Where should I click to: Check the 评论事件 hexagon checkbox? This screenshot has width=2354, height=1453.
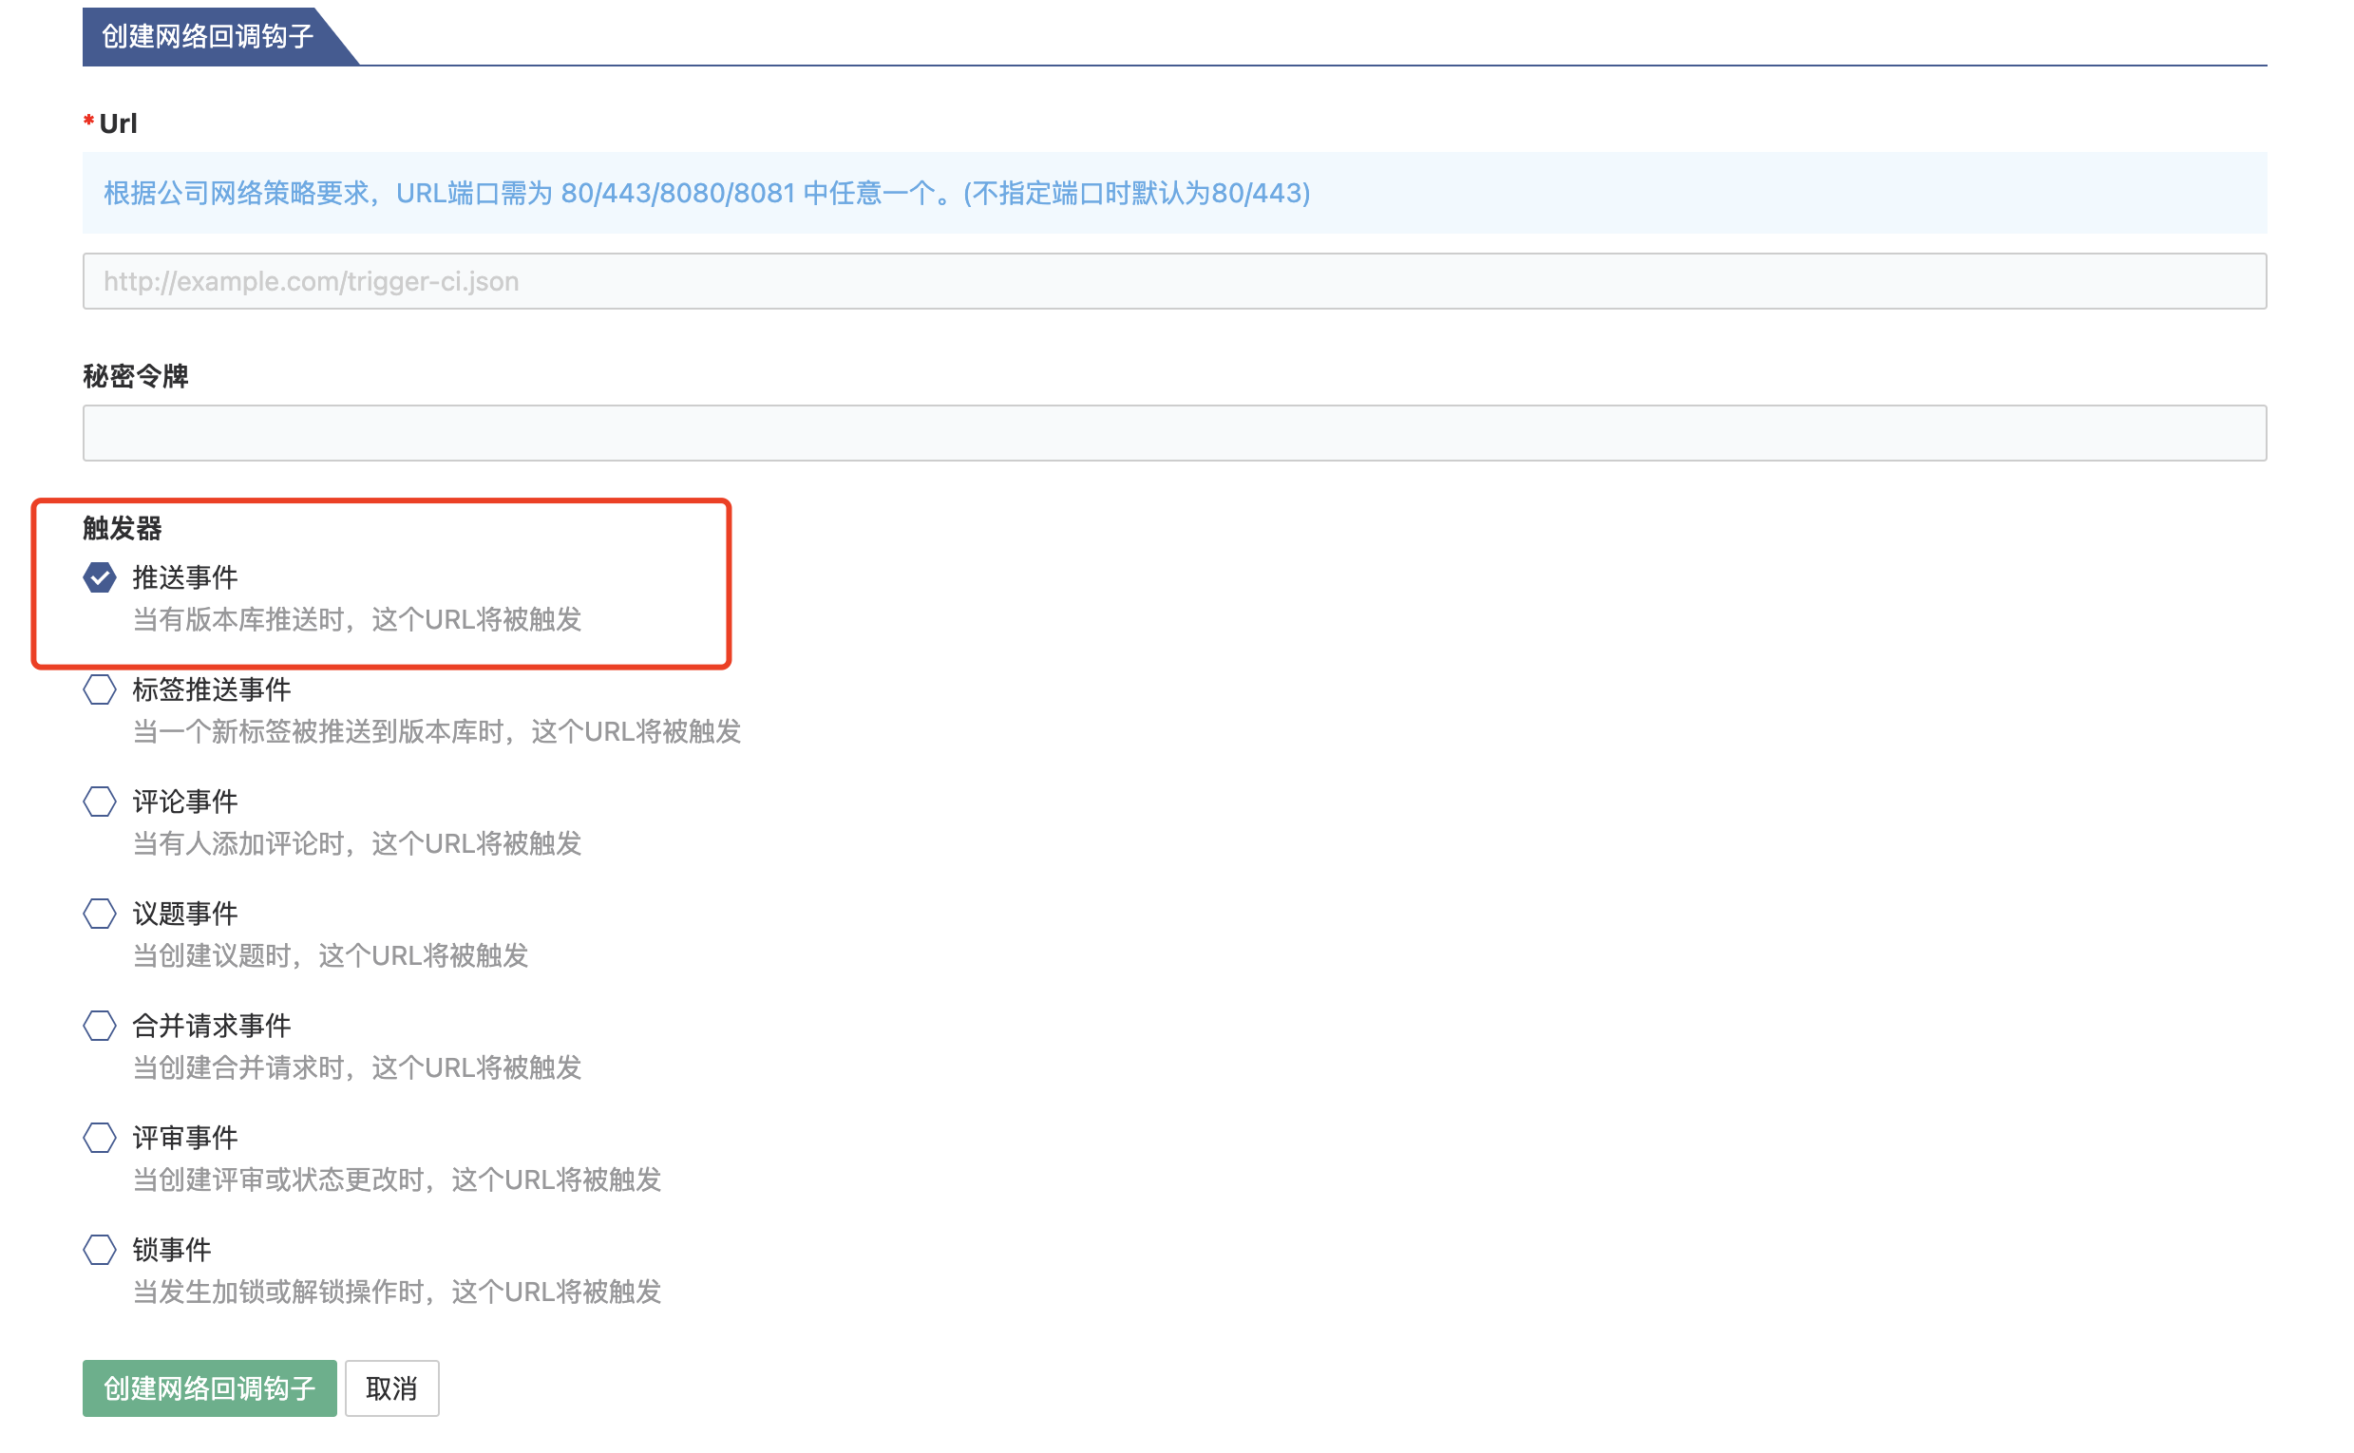tap(99, 802)
